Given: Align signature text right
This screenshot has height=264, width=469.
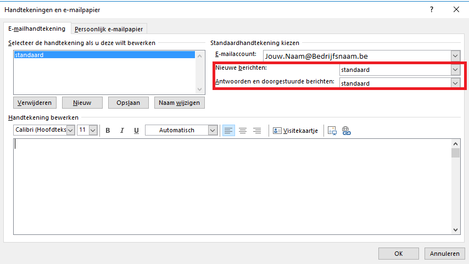Looking at the screenshot, I should (x=257, y=131).
